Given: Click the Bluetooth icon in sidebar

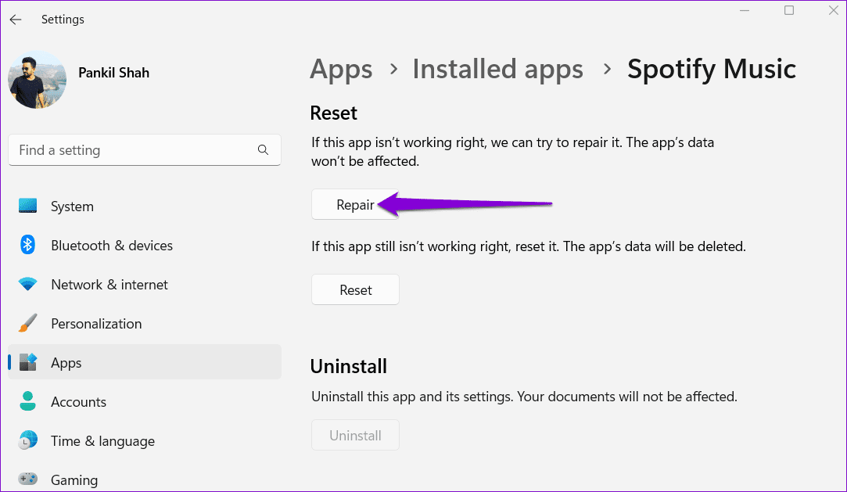Looking at the screenshot, I should (27, 245).
